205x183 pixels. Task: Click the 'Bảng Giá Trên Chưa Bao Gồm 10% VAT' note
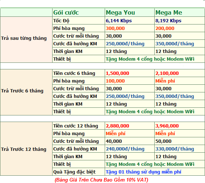point(101,180)
